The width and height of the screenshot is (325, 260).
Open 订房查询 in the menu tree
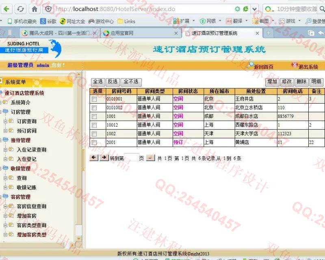(26, 121)
